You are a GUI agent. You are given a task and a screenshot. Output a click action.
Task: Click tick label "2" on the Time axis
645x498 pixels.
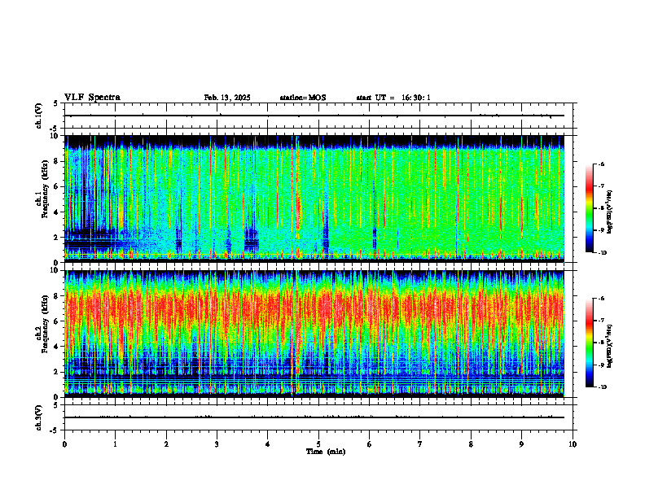[166, 444]
